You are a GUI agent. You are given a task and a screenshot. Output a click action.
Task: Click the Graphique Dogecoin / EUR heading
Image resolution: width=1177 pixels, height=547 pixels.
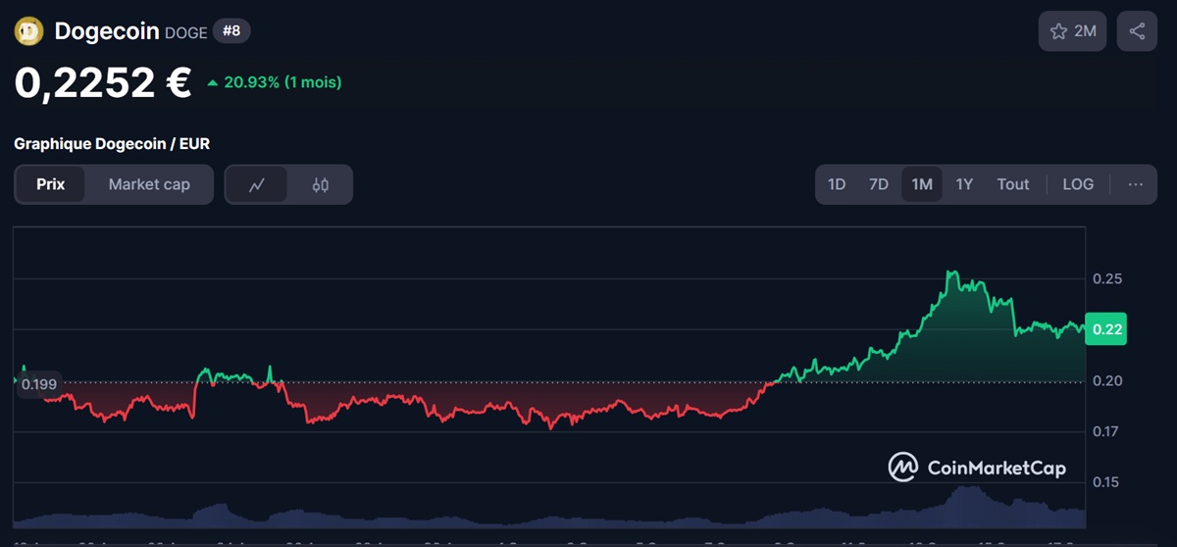pos(112,144)
